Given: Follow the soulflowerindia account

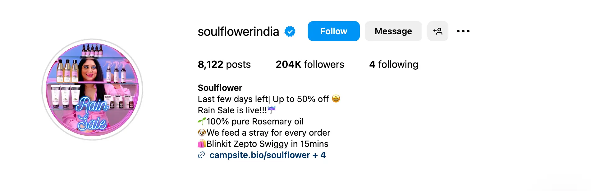Looking at the screenshot, I should point(333,31).
